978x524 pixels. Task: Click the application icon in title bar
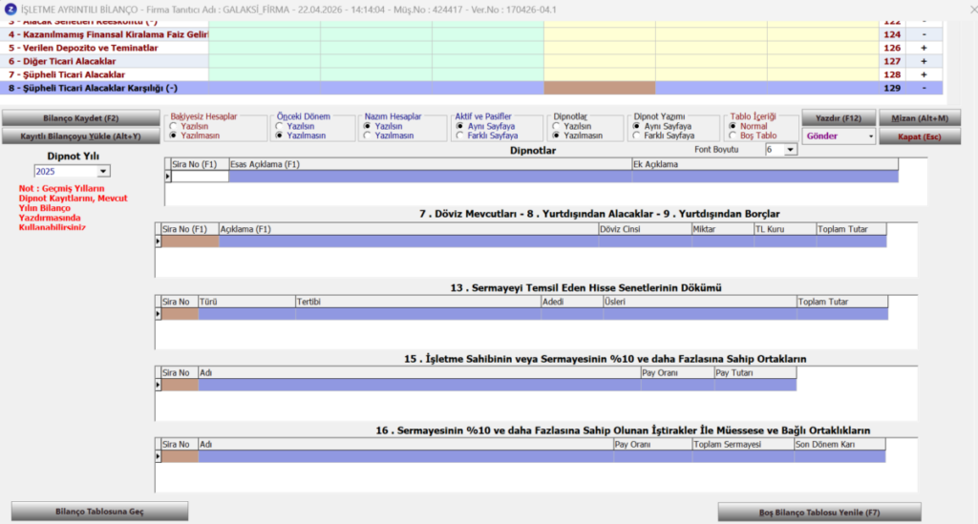coord(10,10)
